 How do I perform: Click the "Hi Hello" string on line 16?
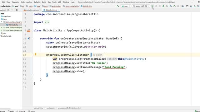coord(98,63)
